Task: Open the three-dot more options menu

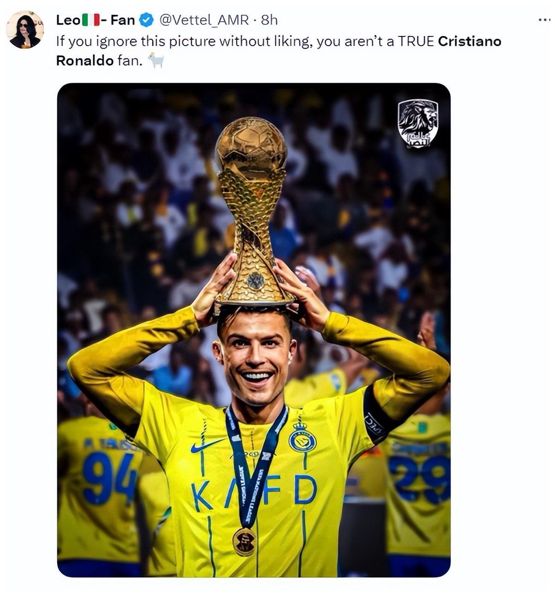Action: (x=544, y=20)
